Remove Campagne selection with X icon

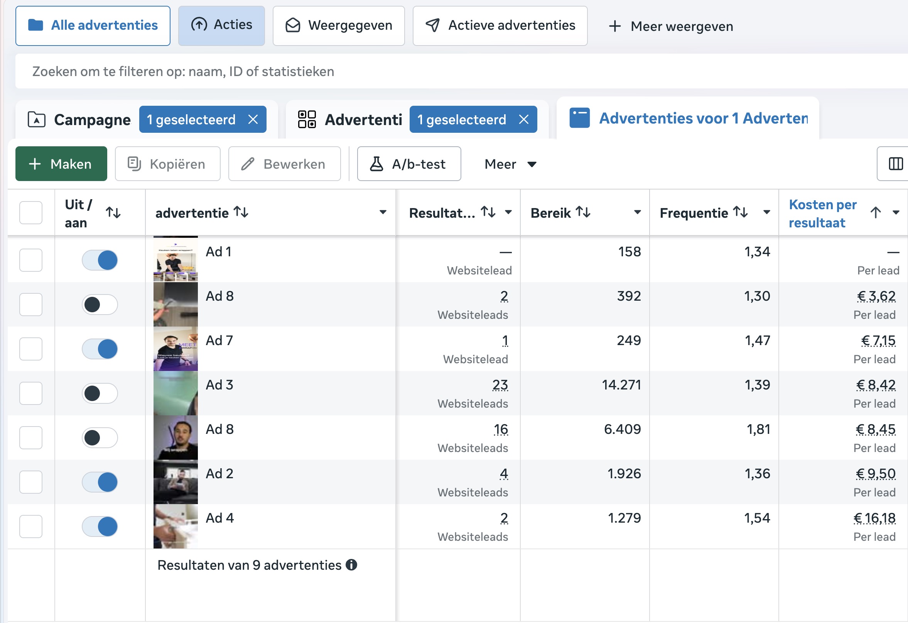(253, 120)
